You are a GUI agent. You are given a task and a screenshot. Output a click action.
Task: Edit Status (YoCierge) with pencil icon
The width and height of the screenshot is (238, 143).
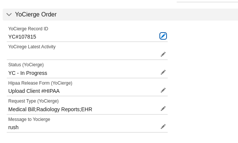click(163, 72)
